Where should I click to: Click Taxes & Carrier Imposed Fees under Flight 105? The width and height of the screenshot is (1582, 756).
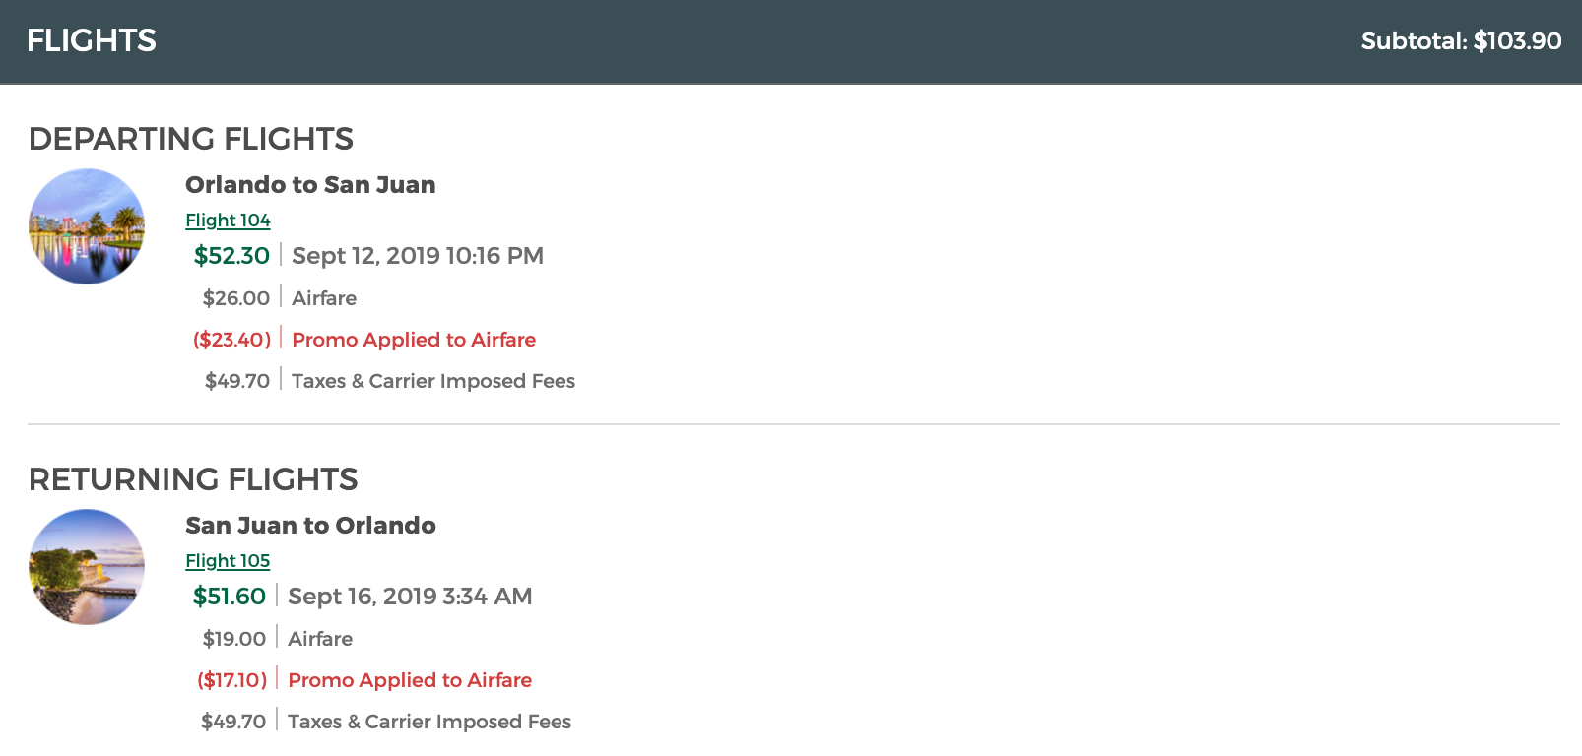coord(429,722)
